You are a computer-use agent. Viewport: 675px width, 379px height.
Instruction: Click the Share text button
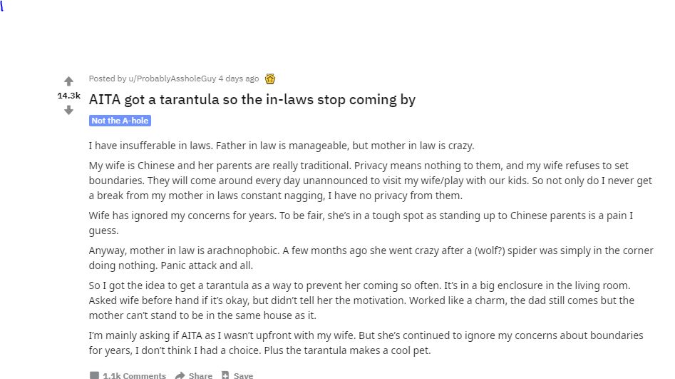point(200,375)
